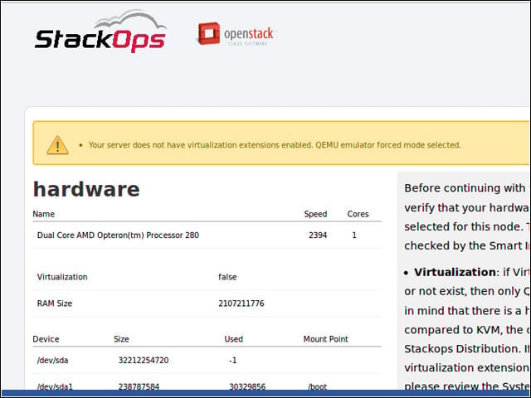Click the 'Size' column header
531x398 pixels.
pyautogui.click(x=121, y=339)
